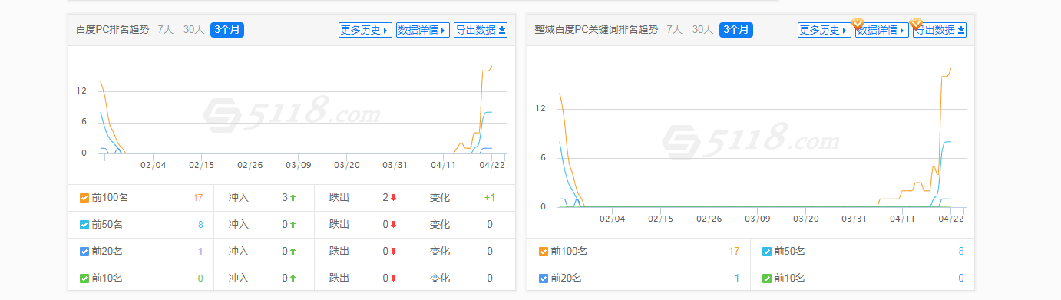Switch 百度PC排名趋势 chart to 30天
1061x300 pixels.
click(193, 30)
